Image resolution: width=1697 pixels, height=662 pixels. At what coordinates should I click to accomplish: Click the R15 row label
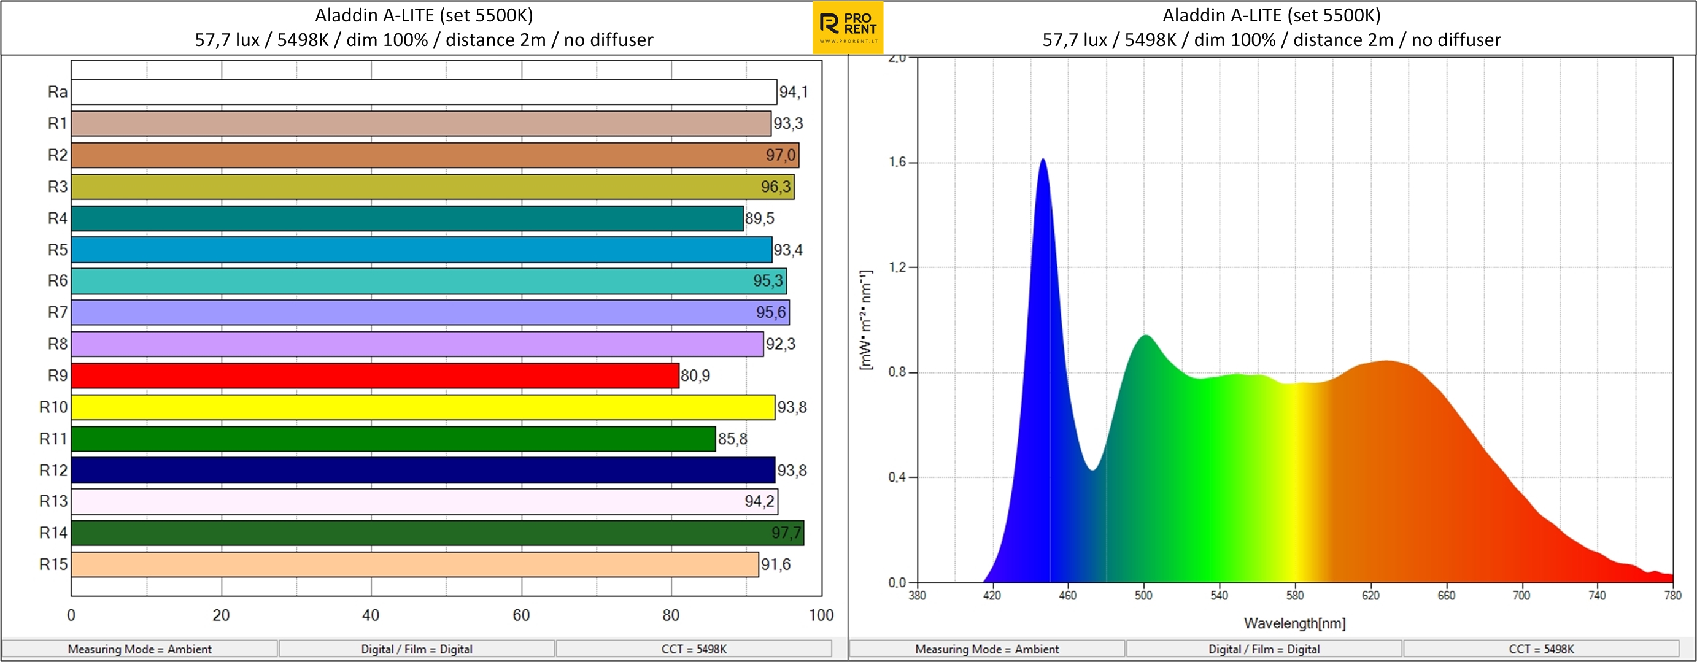point(53,565)
